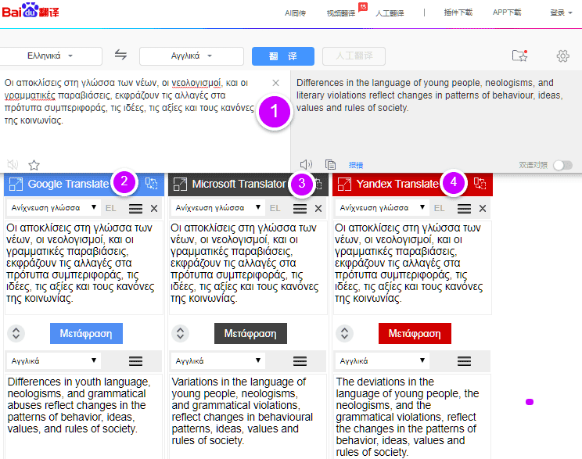Open the plugin download menu item
Viewport: 582px width, 459px height.
pos(458,13)
